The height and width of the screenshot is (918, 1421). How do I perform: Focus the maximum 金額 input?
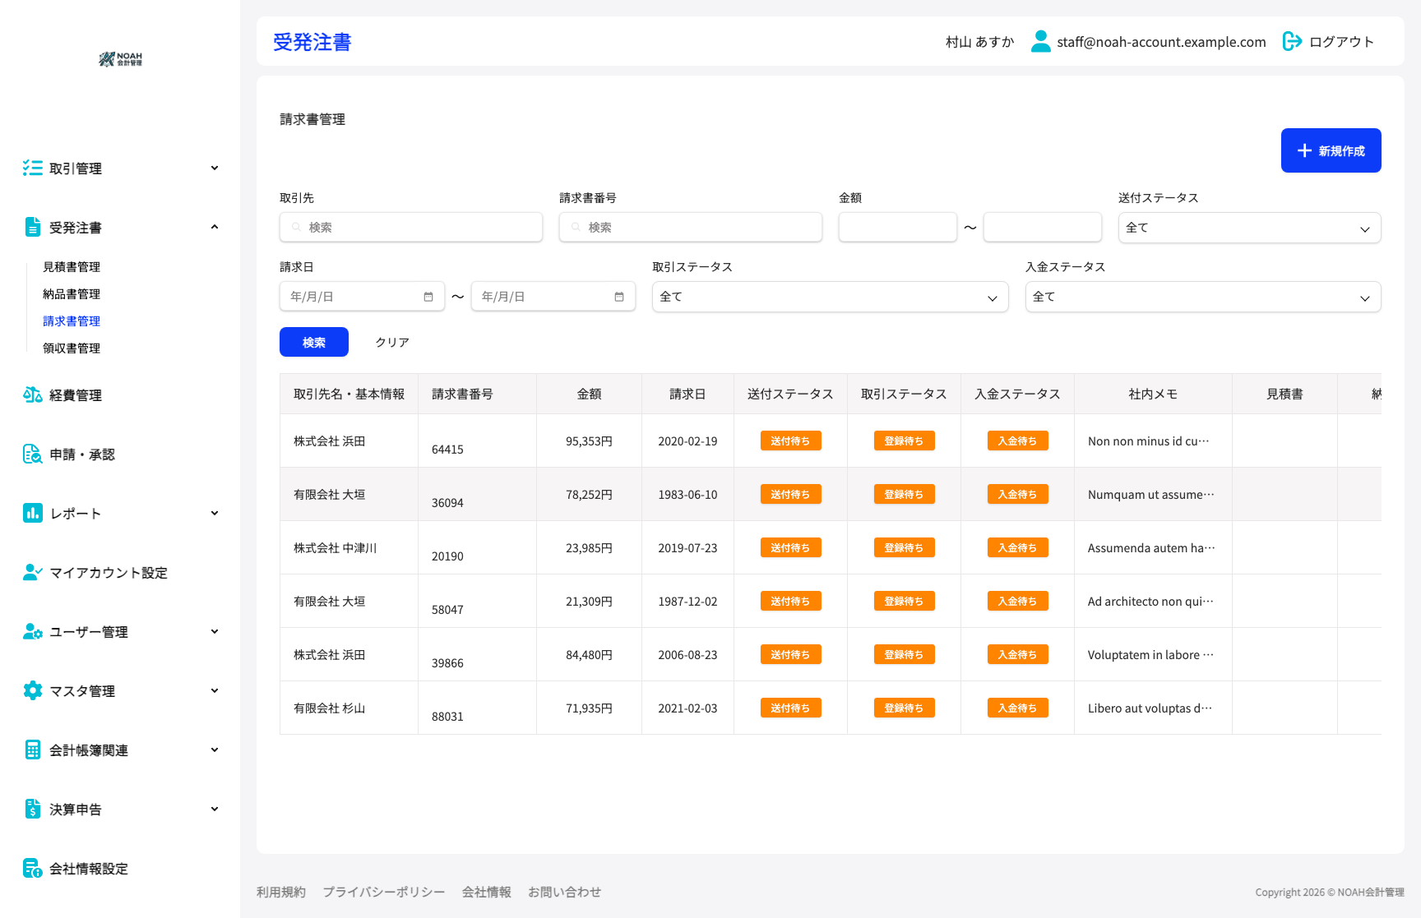coord(1043,228)
